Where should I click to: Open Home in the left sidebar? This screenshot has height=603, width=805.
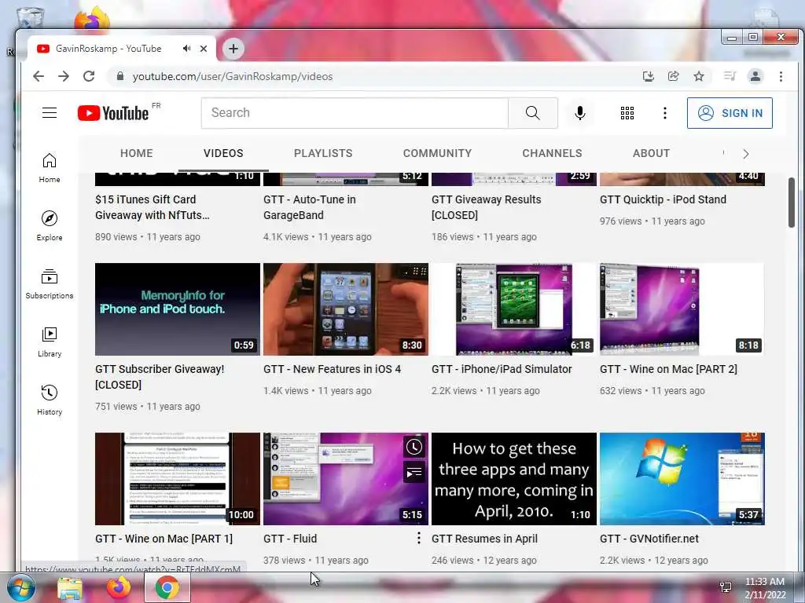pos(50,168)
